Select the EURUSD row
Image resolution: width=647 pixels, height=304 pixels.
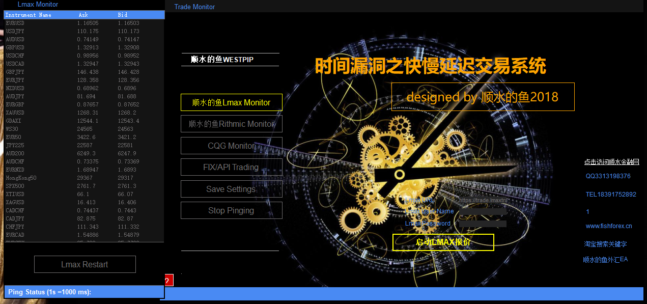84,23
